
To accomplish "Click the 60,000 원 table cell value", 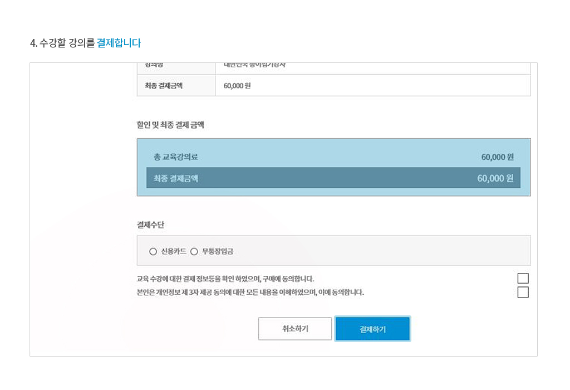I will tap(237, 86).
